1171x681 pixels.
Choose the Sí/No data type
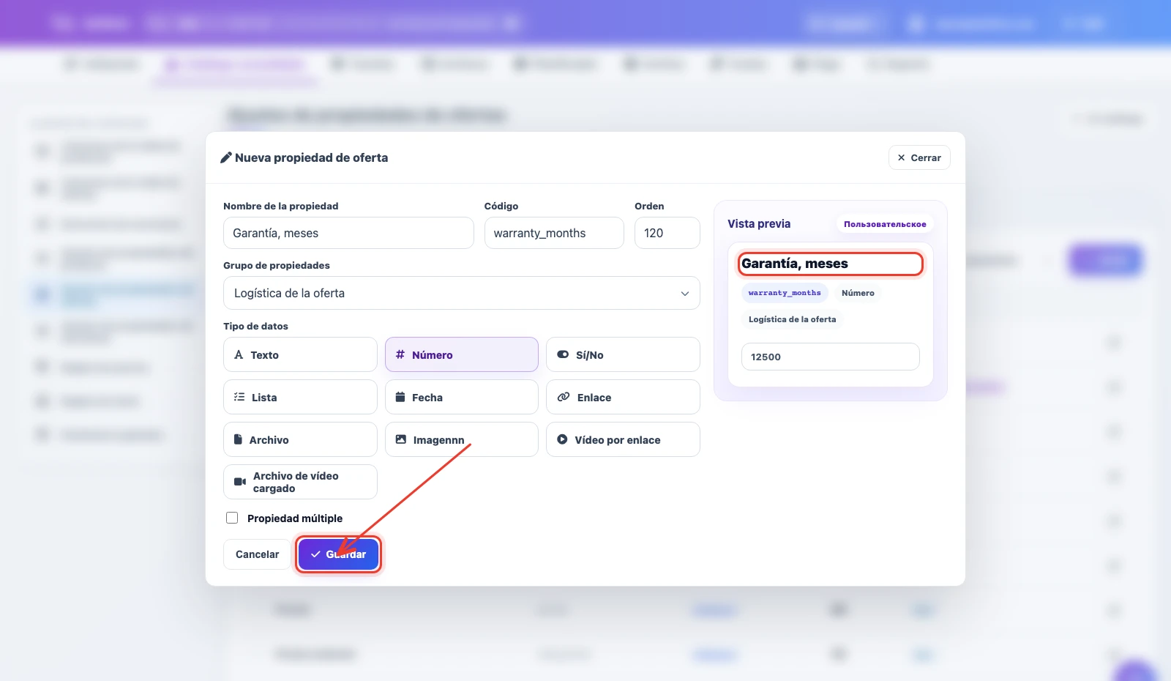(x=623, y=354)
